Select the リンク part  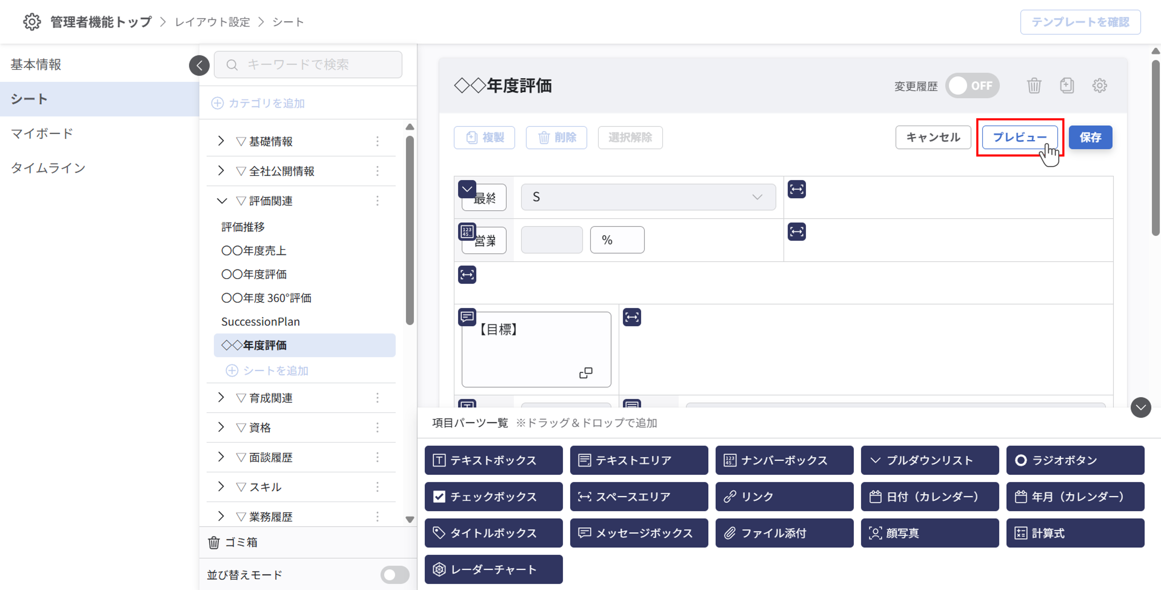pyautogui.click(x=784, y=497)
